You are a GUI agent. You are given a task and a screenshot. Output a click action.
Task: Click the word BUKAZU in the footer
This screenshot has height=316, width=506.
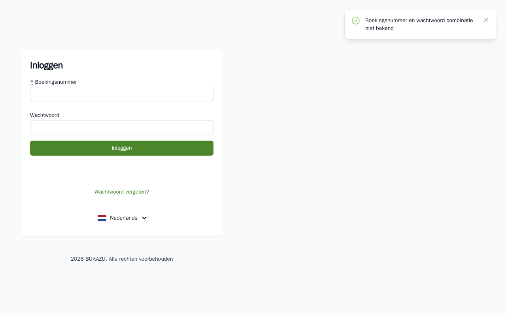96,259
